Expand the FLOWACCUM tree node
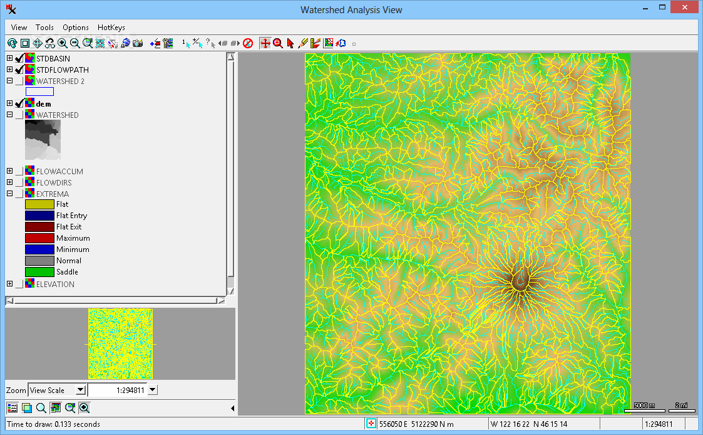The width and height of the screenshot is (703, 435). 9,171
